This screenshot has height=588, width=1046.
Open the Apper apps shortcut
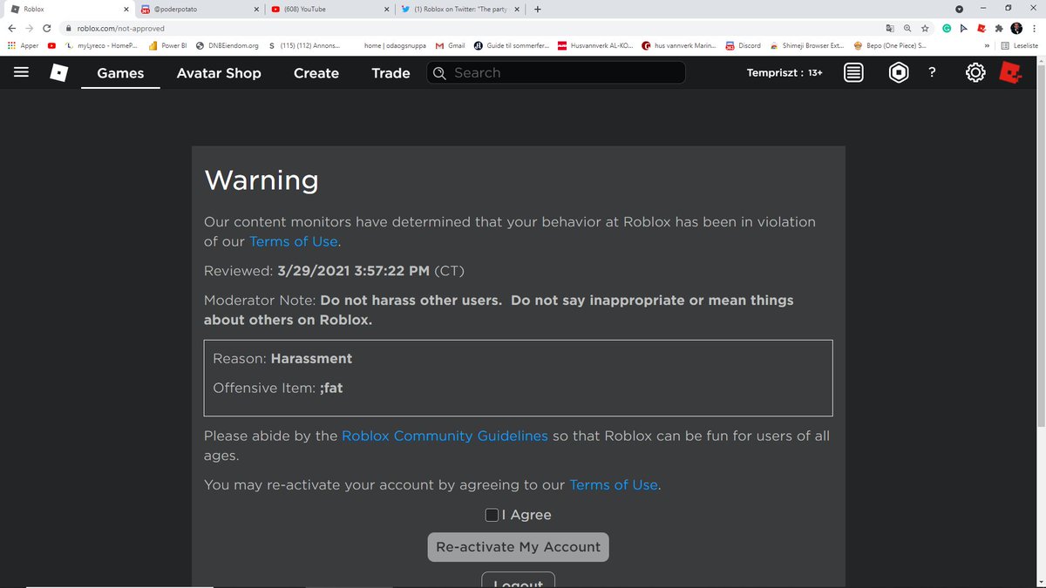pos(23,45)
